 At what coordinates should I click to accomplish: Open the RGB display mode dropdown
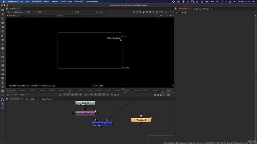[29, 12]
